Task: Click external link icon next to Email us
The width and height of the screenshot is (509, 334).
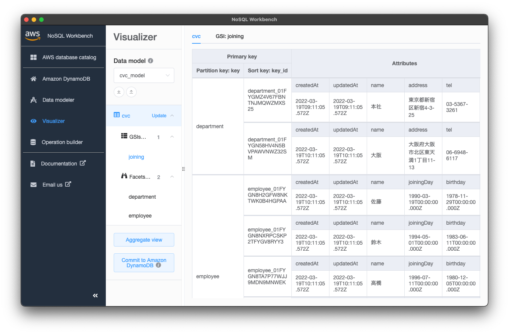Action: (x=68, y=184)
